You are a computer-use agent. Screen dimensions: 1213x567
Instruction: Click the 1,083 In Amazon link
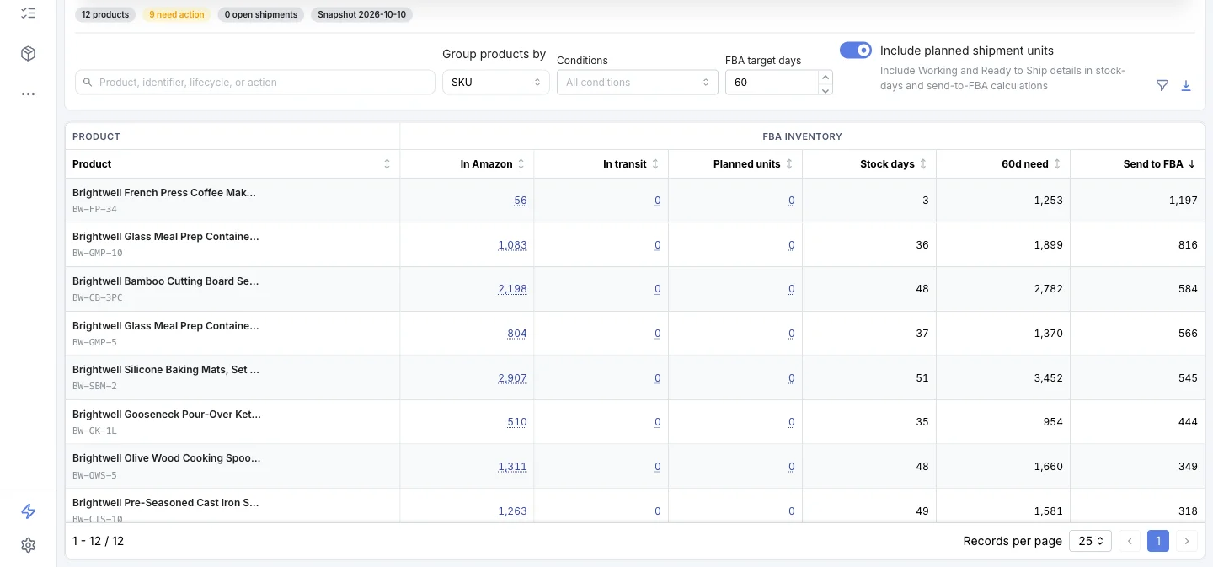512,245
